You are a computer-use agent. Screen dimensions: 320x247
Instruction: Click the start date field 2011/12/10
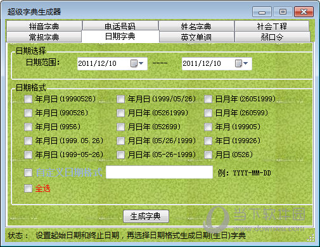tap(112, 63)
